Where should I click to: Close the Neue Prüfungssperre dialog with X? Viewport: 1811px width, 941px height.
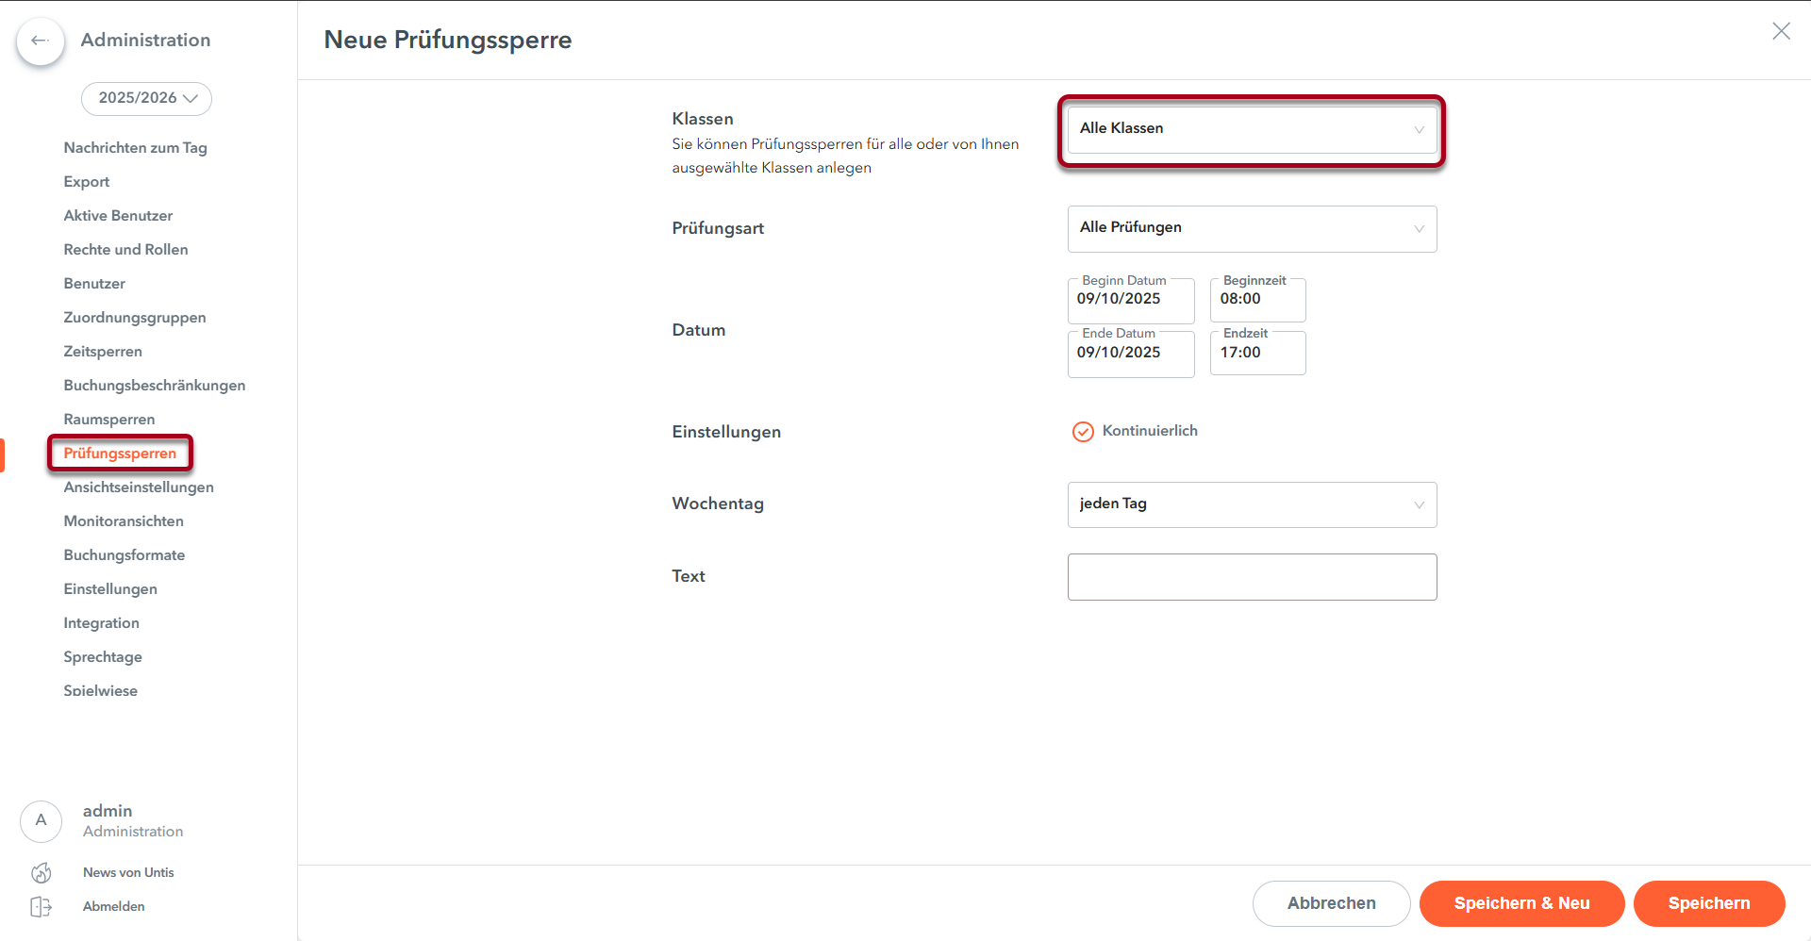point(1781,31)
